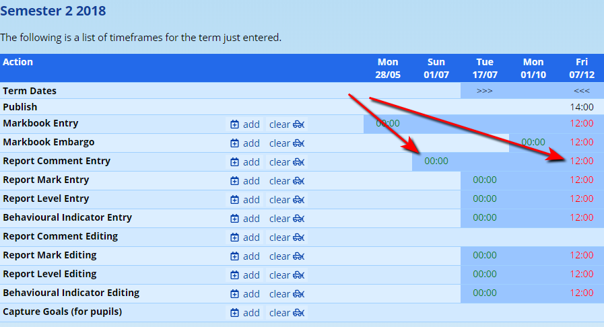604x327 pixels.
Task: Open Report Comment Entry 12:00 end time
Action: pyautogui.click(x=582, y=161)
